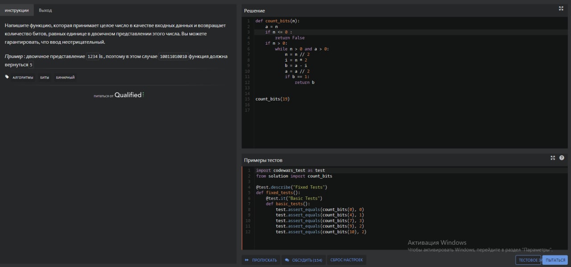571x267 pixels.
Task: Click the chat bubble icon on ОБСУДИТЬ
Action: coord(287,260)
